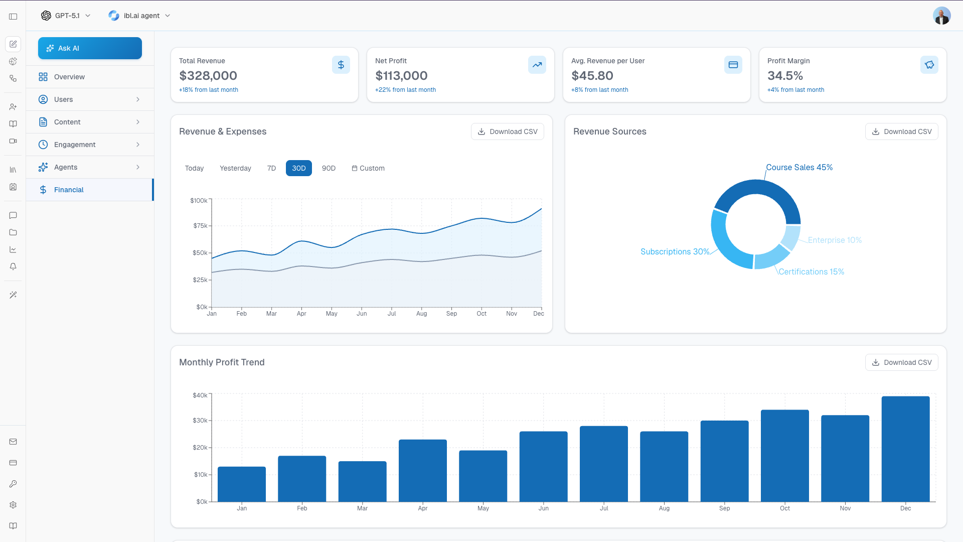Switch the range to Yesterday
Screen dimensions: 963x542
[235, 168]
